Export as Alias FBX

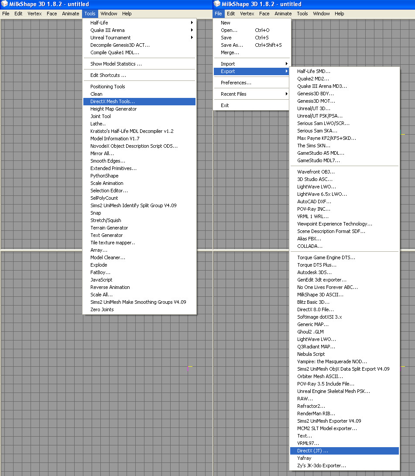pos(344,239)
